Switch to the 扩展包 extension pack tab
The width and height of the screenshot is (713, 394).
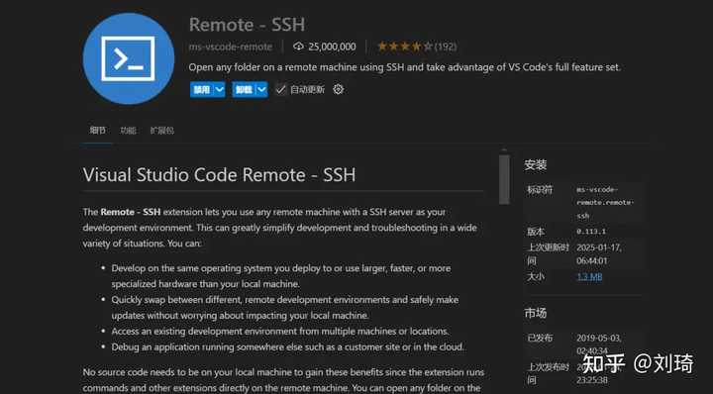[x=161, y=131]
